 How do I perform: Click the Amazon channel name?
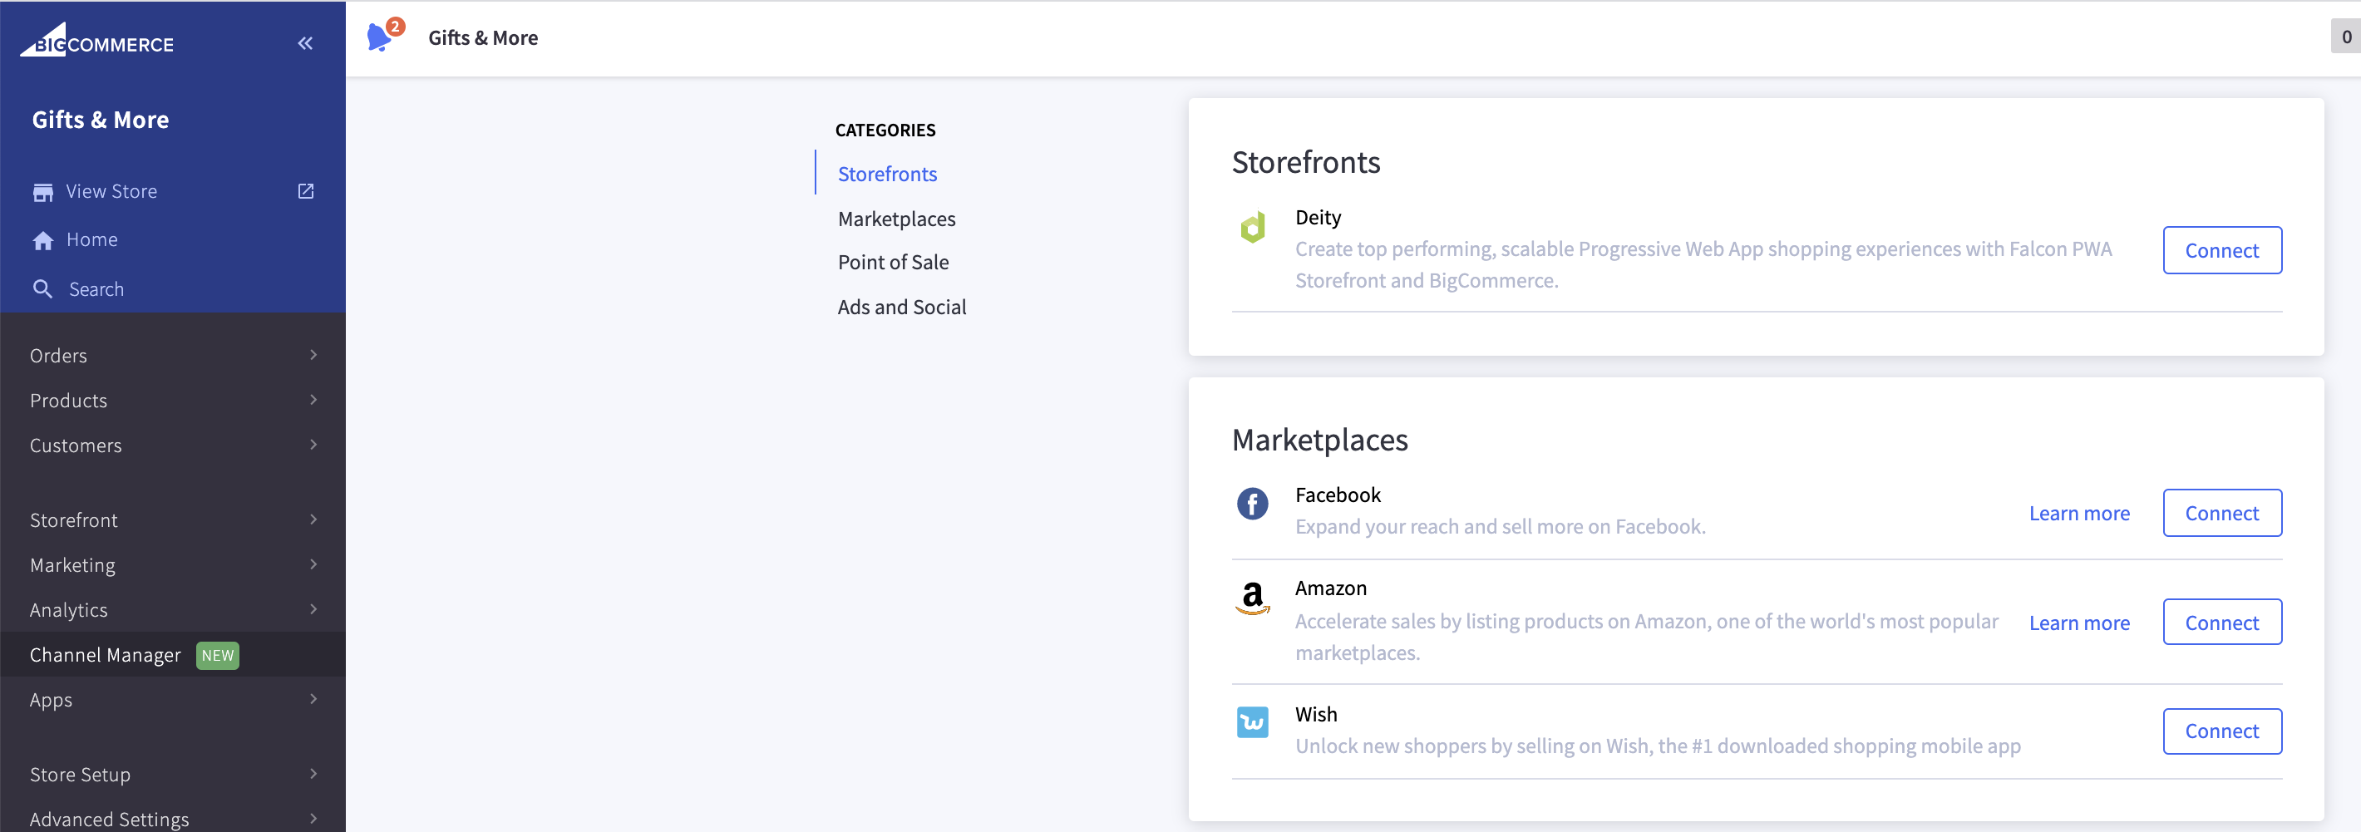click(x=1330, y=588)
